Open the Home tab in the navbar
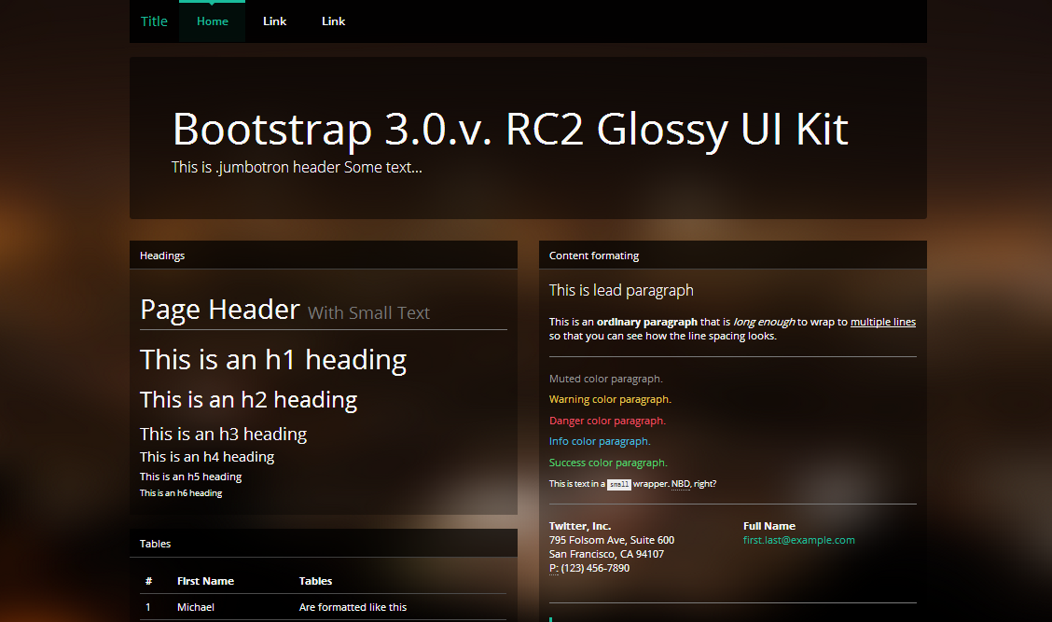1052x622 pixels. tap(212, 21)
